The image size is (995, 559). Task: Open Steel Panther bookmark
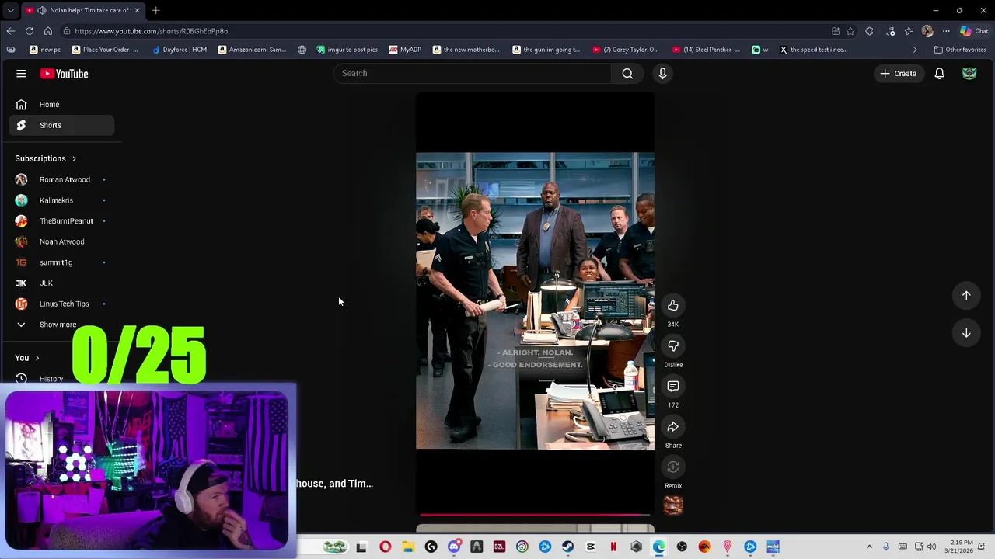[707, 50]
